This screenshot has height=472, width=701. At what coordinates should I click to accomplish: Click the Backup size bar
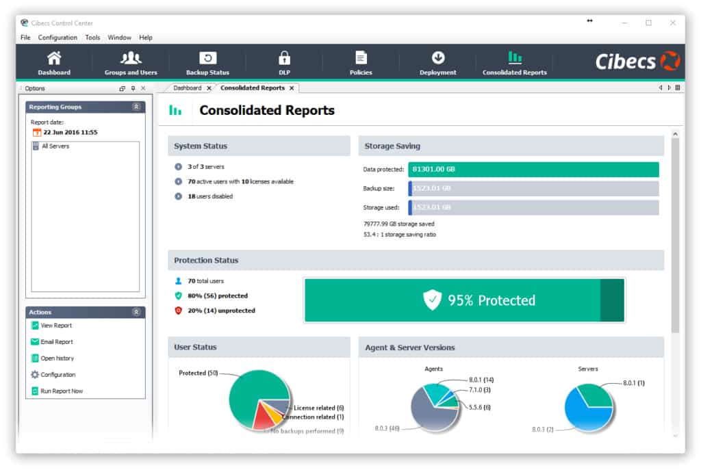pos(533,188)
